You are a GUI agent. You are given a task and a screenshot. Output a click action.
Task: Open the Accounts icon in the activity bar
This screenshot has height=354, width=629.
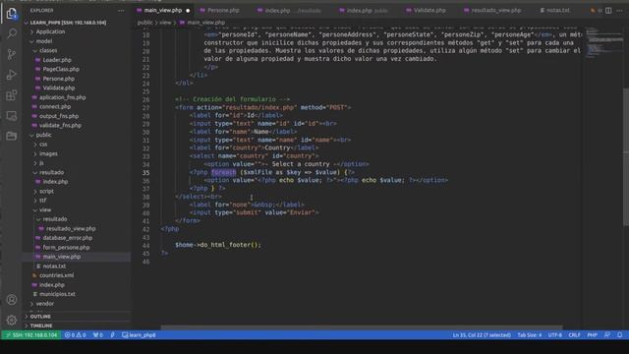click(x=12, y=299)
